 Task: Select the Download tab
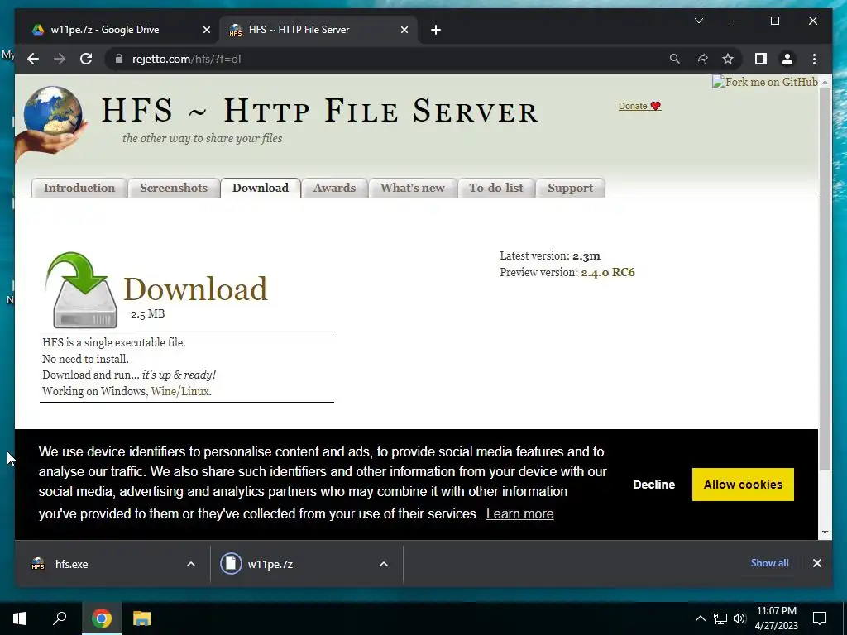[261, 188]
